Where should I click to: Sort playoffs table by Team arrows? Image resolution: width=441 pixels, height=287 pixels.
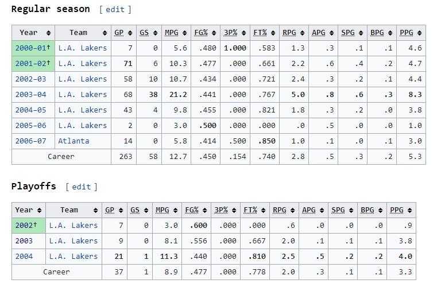95,210
